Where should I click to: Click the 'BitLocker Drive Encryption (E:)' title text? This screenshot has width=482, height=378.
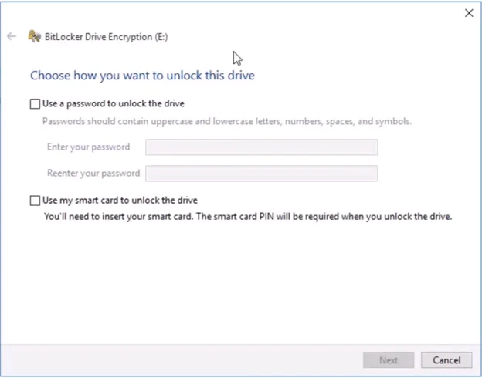point(106,36)
